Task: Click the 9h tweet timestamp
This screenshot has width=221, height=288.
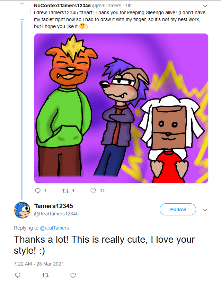Action: pyautogui.click(x=129, y=6)
